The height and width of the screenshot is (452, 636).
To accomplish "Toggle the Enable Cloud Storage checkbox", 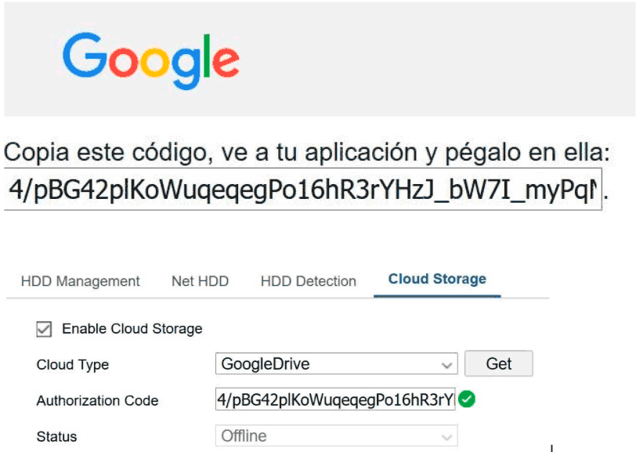I will [45, 329].
